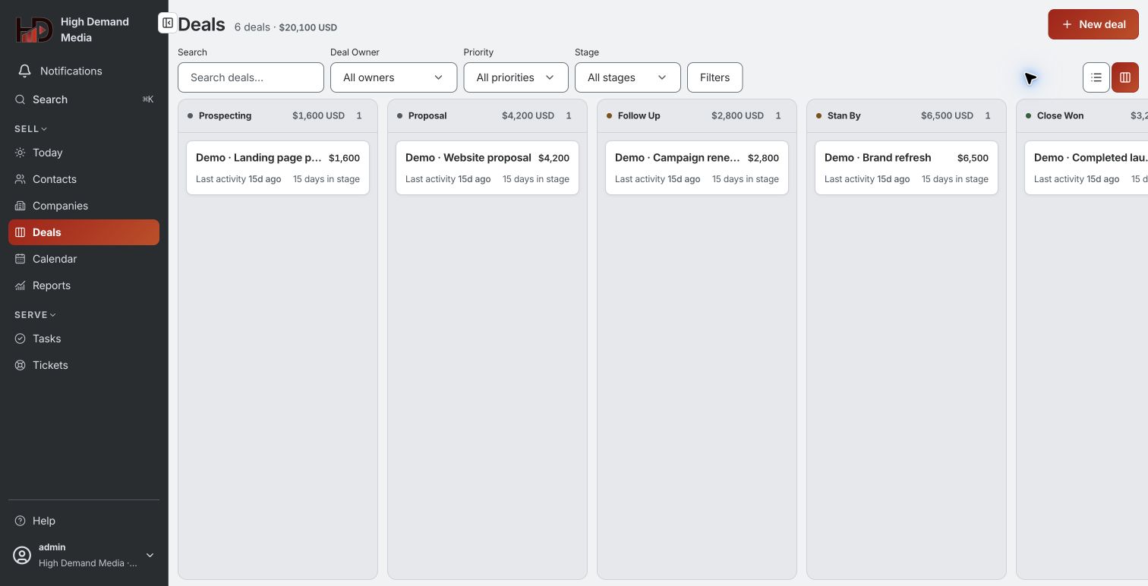Viewport: 1148px width, 586px height.
Task: Navigate to Companies
Action: coord(84,206)
